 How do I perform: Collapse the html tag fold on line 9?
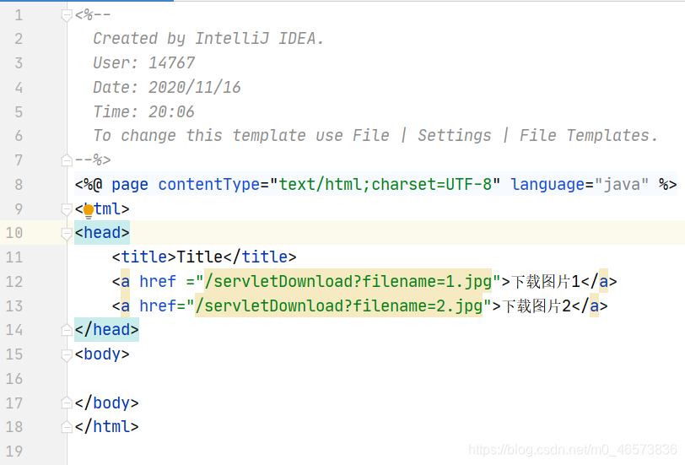click(67, 209)
